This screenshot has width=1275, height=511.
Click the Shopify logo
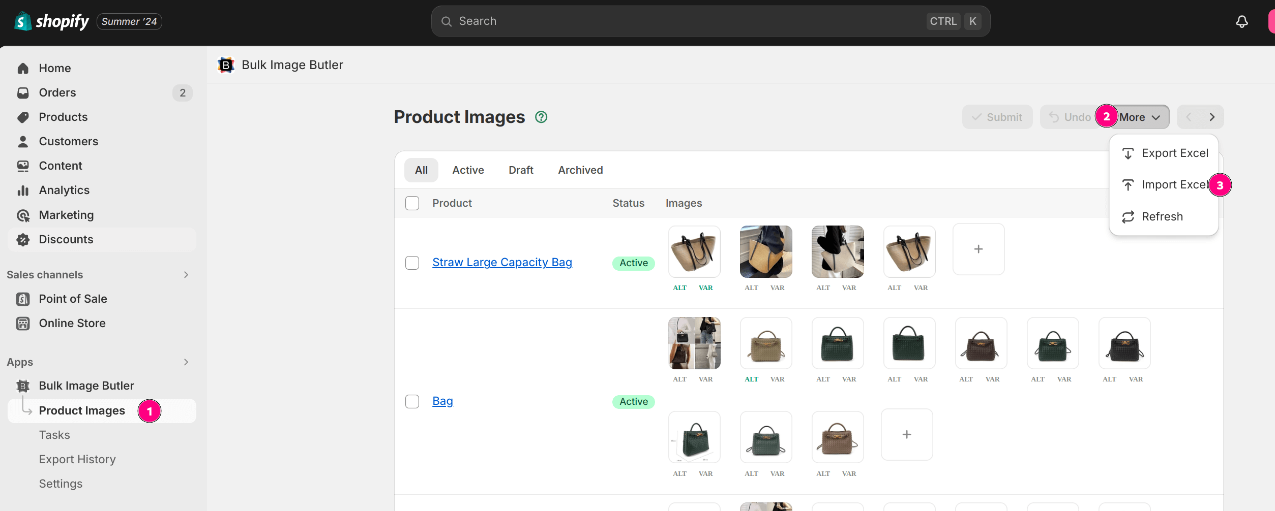52,21
